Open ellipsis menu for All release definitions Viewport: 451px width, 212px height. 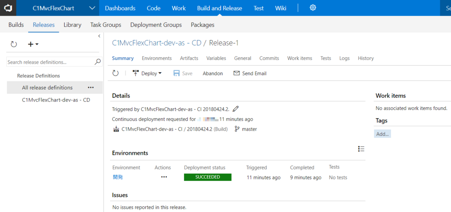(x=91, y=88)
